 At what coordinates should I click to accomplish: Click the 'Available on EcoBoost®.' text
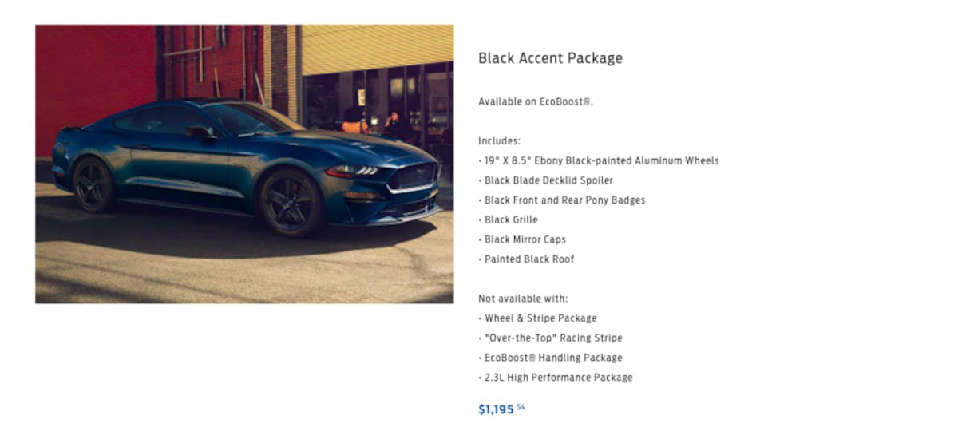pos(536,101)
